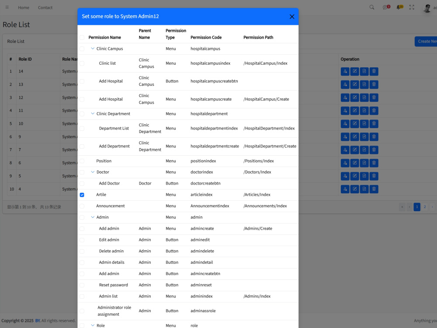Open the search magnifier in top navbar
Screen dimensions: 437x328
[x=372, y=7]
